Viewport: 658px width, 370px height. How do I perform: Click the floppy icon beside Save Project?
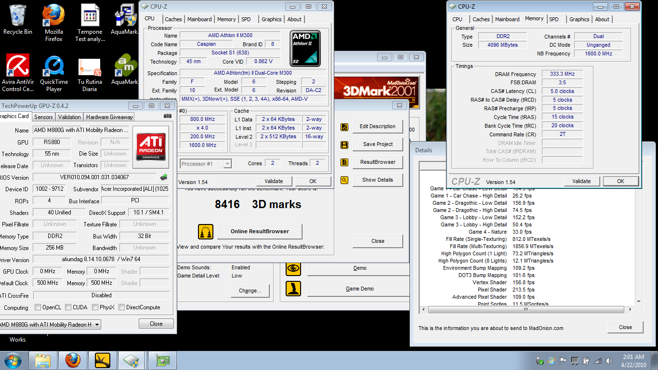[344, 145]
